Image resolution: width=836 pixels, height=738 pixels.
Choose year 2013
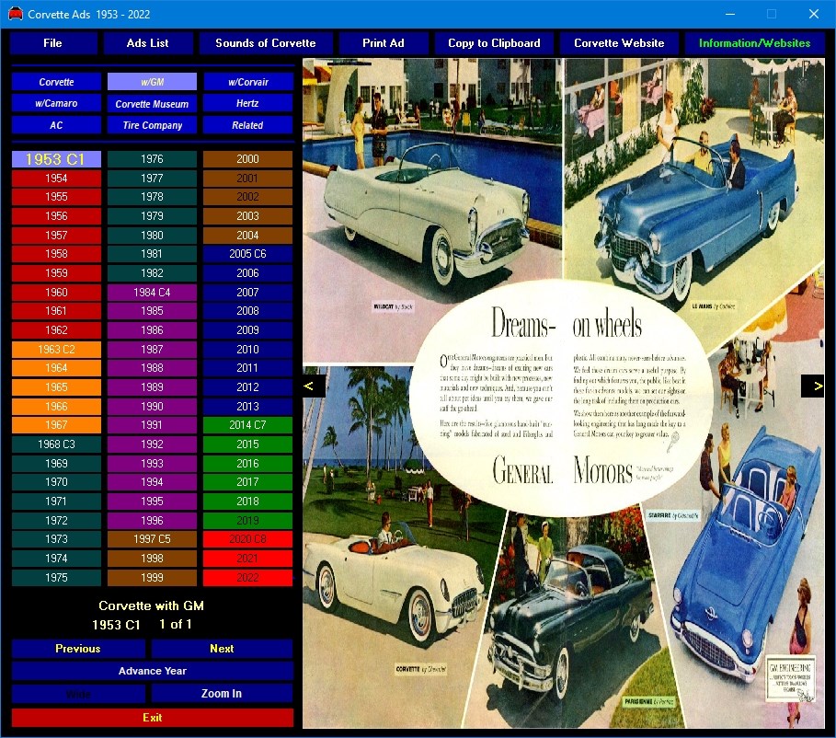coord(248,406)
